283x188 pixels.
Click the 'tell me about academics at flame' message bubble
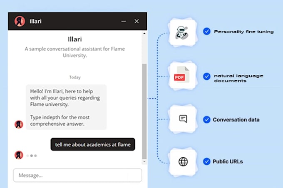tap(93, 144)
